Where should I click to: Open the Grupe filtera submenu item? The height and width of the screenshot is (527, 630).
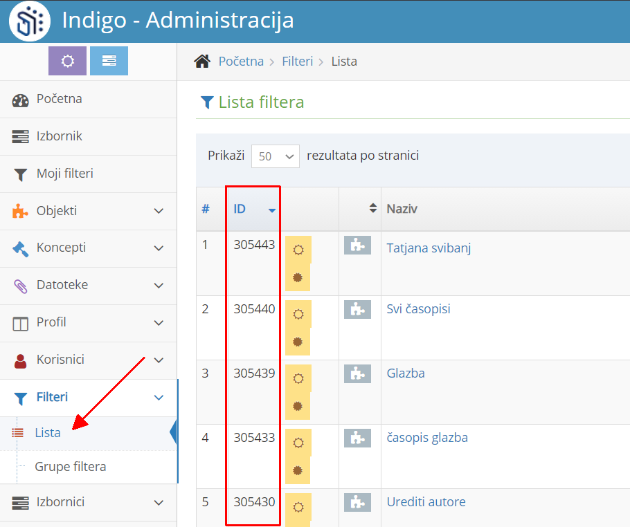[x=68, y=467]
